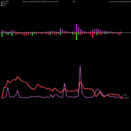This screenshot has height=131, width=131.
Task: Click the tallest magenta volume bar
Action: click(x=77, y=28)
